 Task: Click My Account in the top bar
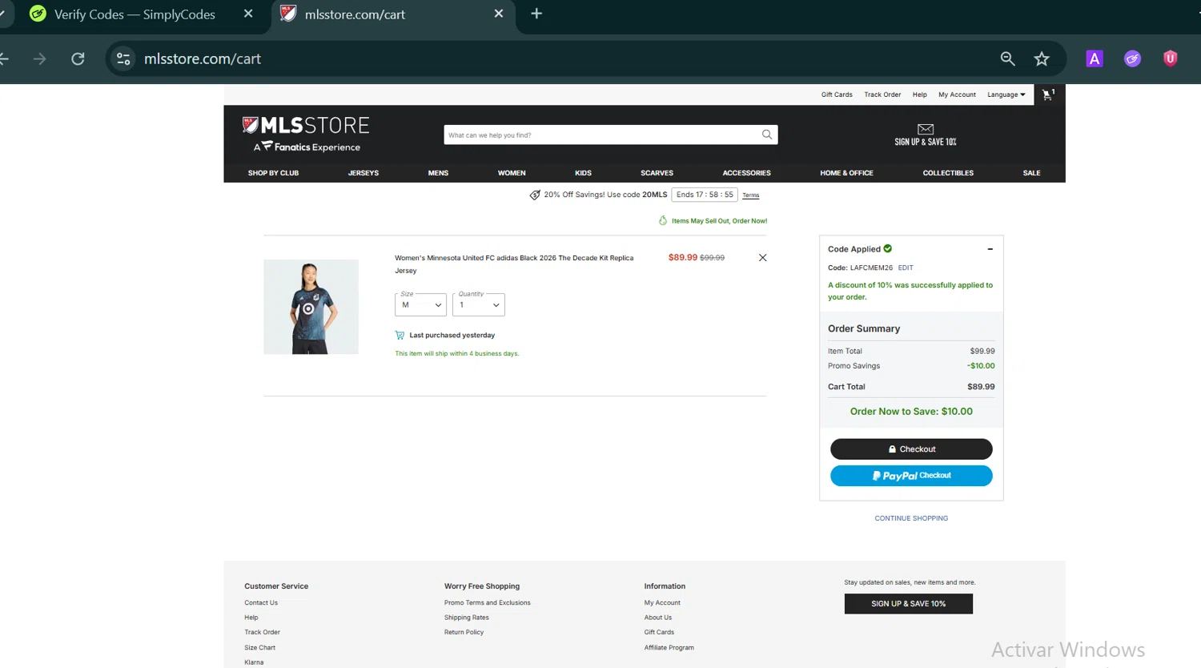pyautogui.click(x=957, y=95)
